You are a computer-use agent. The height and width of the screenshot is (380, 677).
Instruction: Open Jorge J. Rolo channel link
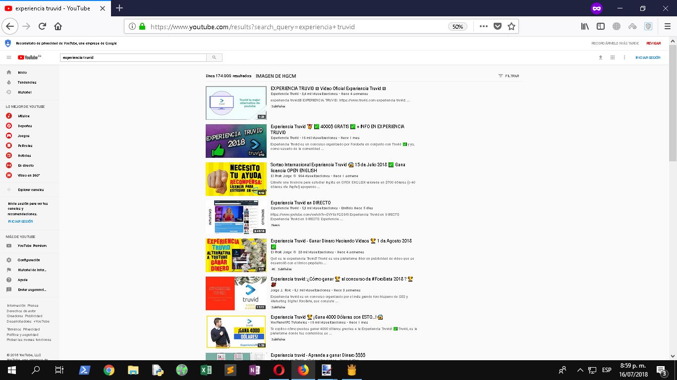pos(282,290)
